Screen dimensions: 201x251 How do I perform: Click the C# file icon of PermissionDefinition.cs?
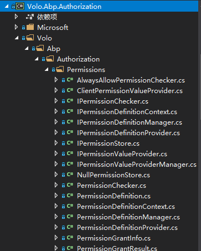tap(70, 196)
